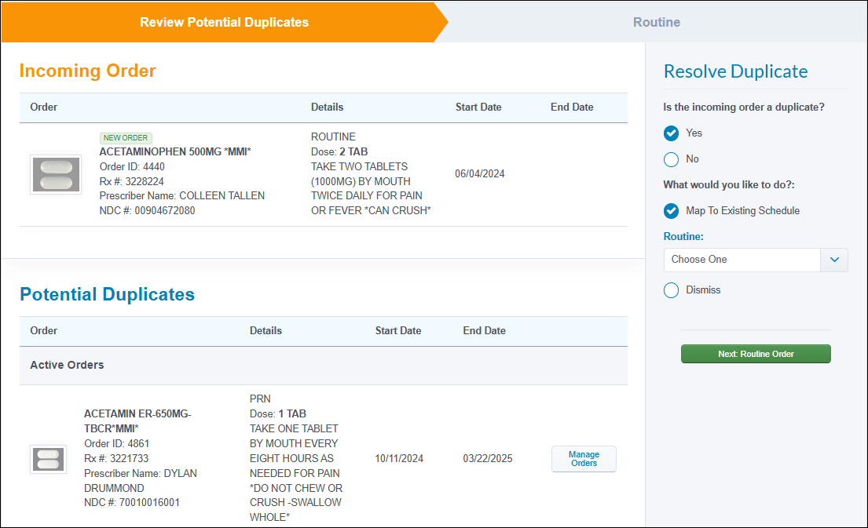Click Rx #: 3228224

click(x=132, y=181)
